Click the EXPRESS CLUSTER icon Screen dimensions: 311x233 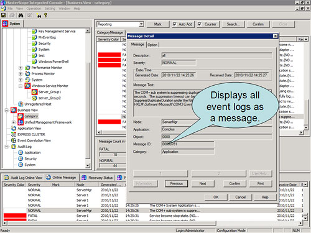[x=14, y=134]
